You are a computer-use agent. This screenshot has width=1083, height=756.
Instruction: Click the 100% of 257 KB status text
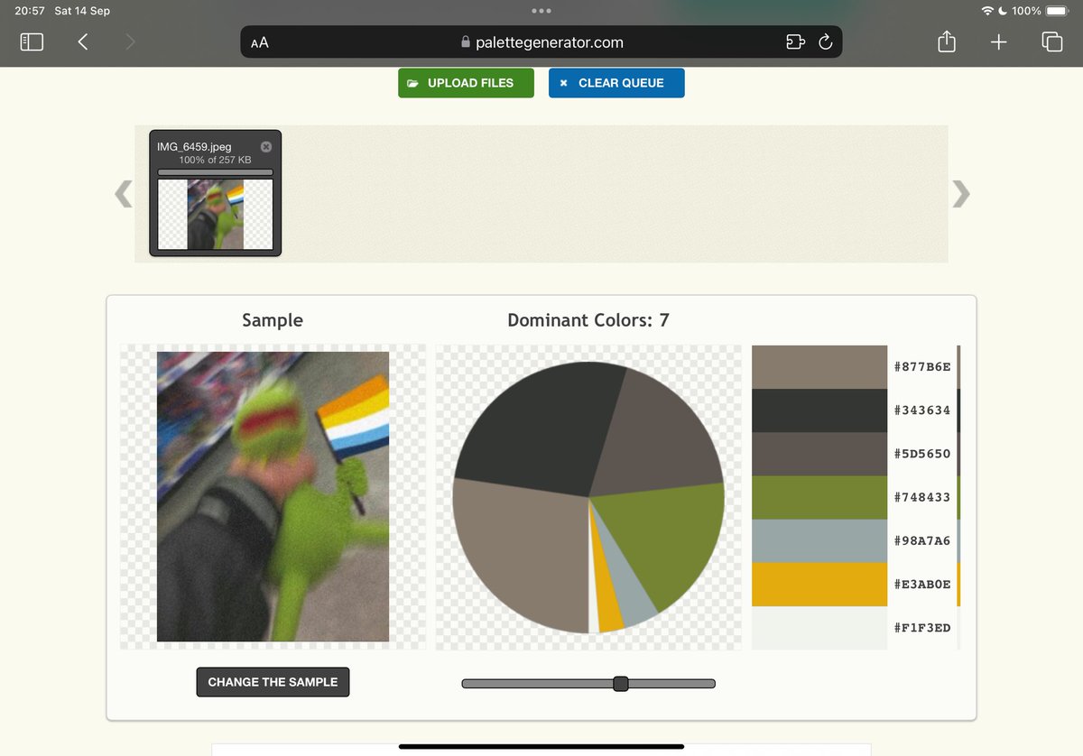[215, 160]
